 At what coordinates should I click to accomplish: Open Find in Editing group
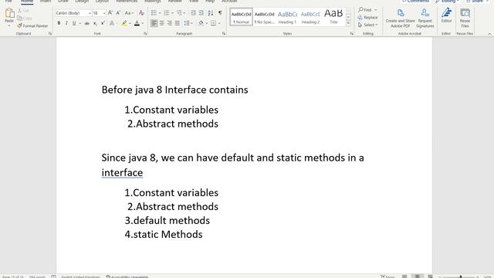(x=365, y=10)
